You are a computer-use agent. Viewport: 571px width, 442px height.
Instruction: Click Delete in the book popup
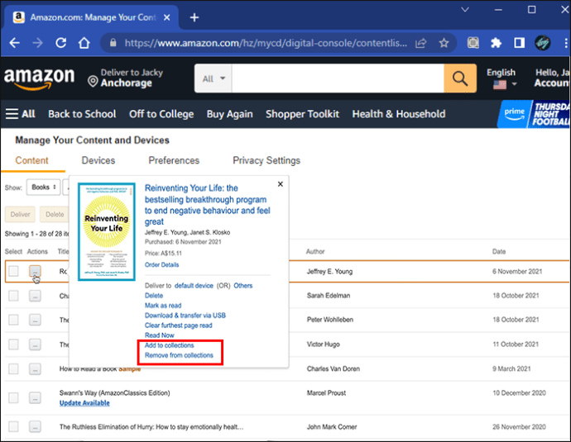pyautogui.click(x=154, y=296)
